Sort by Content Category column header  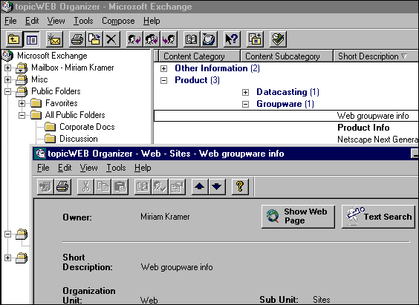(199, 56)
